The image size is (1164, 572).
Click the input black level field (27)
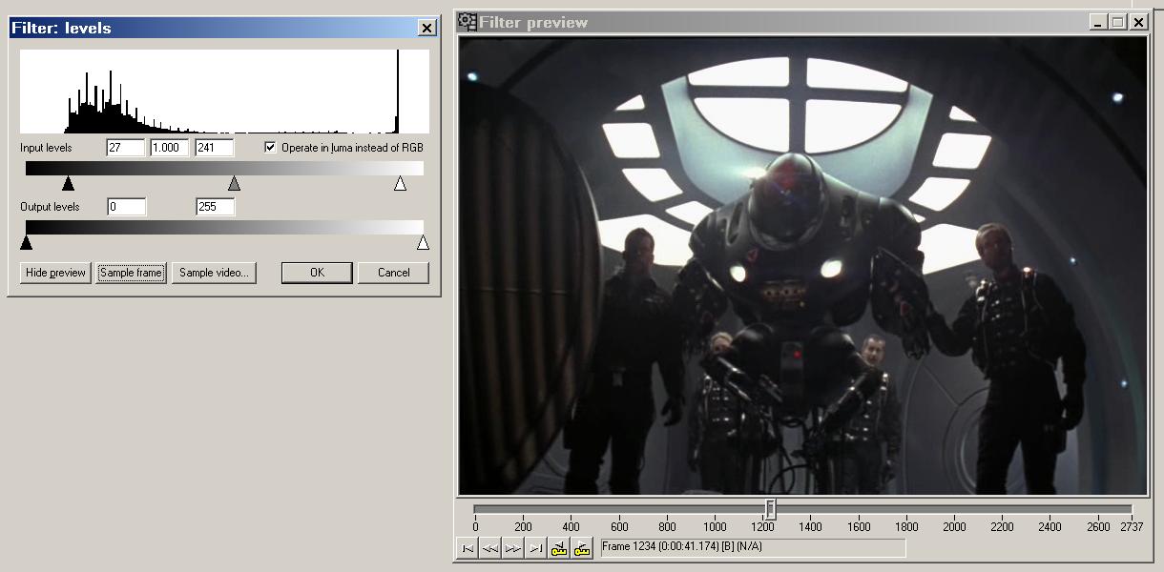(126, 148)
